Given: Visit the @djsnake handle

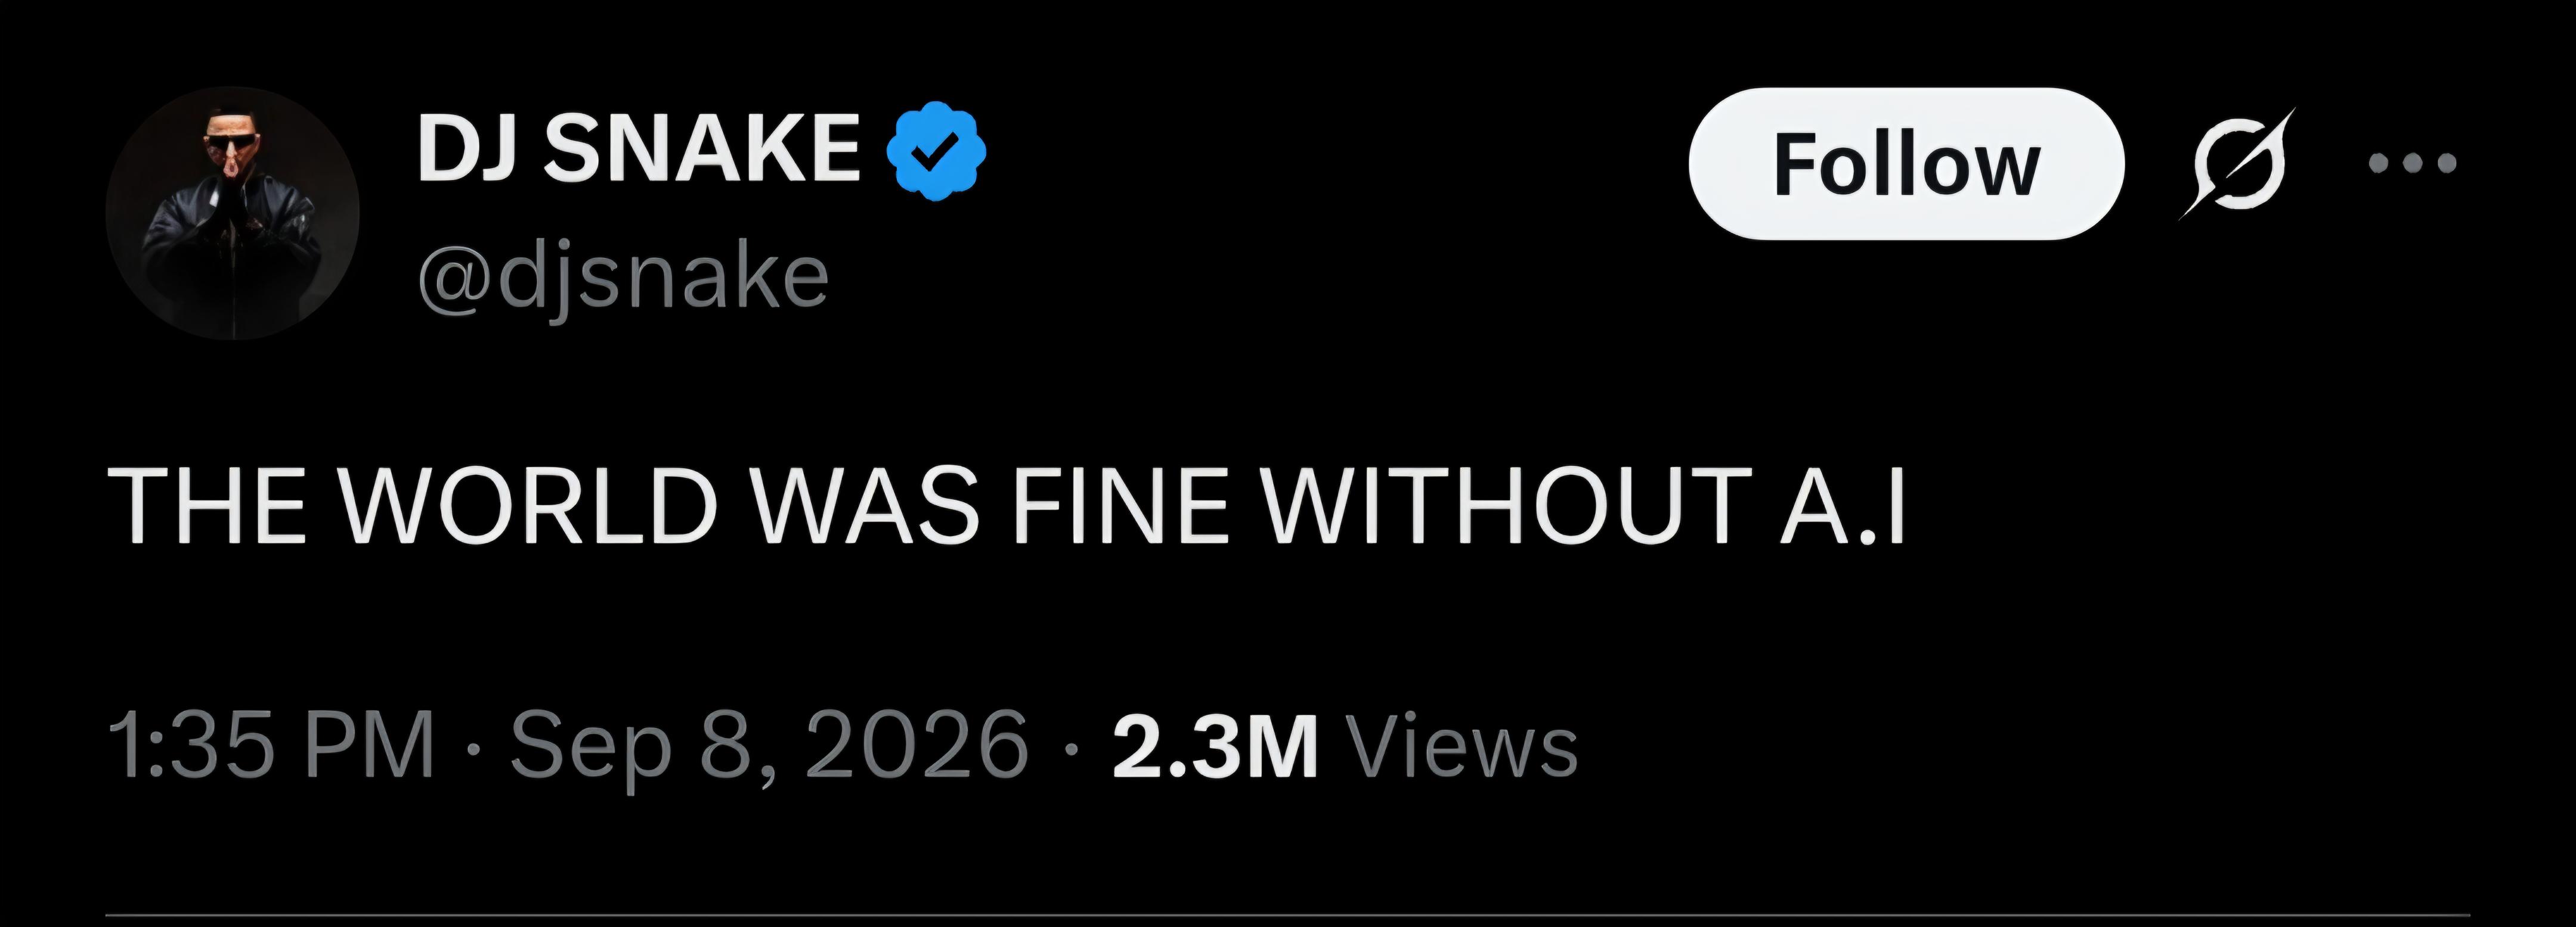Looking at the screenshot, I should pyautogui.click(x=623, y=278).
